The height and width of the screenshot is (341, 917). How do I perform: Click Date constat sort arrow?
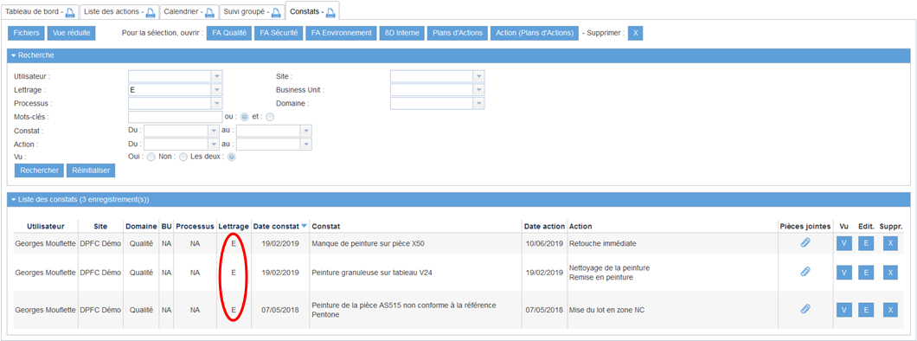click(x=304, y=227)
